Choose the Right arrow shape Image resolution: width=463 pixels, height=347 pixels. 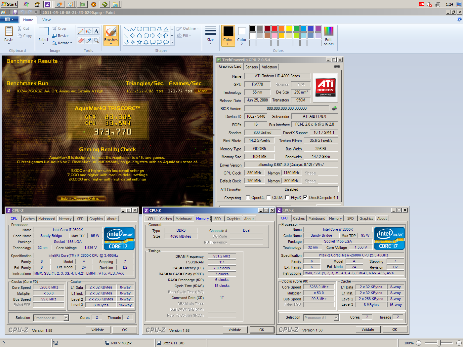(x=152, y=36)
